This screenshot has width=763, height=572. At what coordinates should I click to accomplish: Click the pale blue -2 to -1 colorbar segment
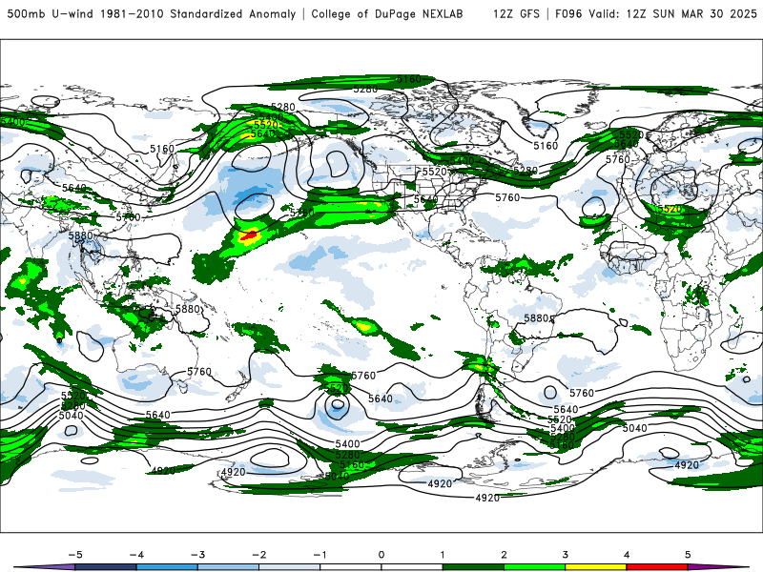coord(290,567)
